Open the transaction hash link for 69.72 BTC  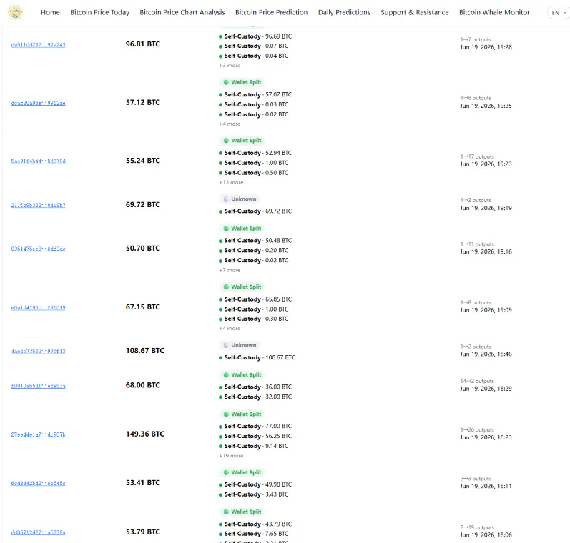[38, 205]
